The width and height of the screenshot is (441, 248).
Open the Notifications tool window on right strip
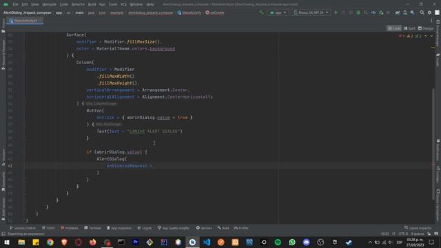tap(438, 150)
